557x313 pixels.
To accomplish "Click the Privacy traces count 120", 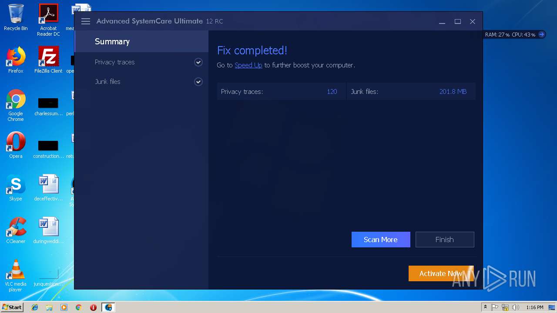I will pos(332,92).
